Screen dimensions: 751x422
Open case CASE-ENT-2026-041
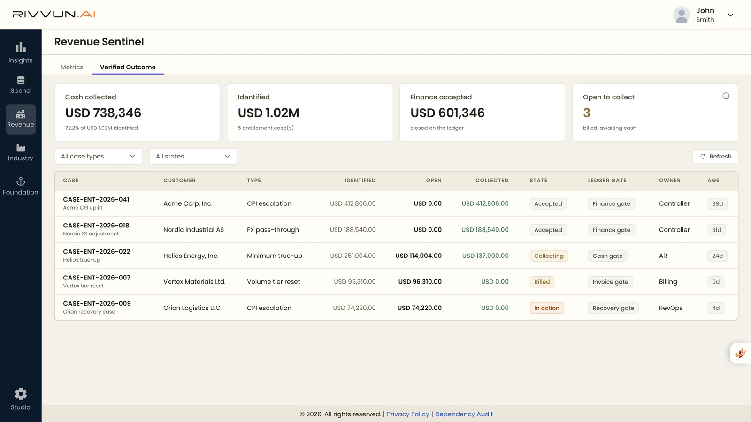pyautogui.click(x=96, y=199)
